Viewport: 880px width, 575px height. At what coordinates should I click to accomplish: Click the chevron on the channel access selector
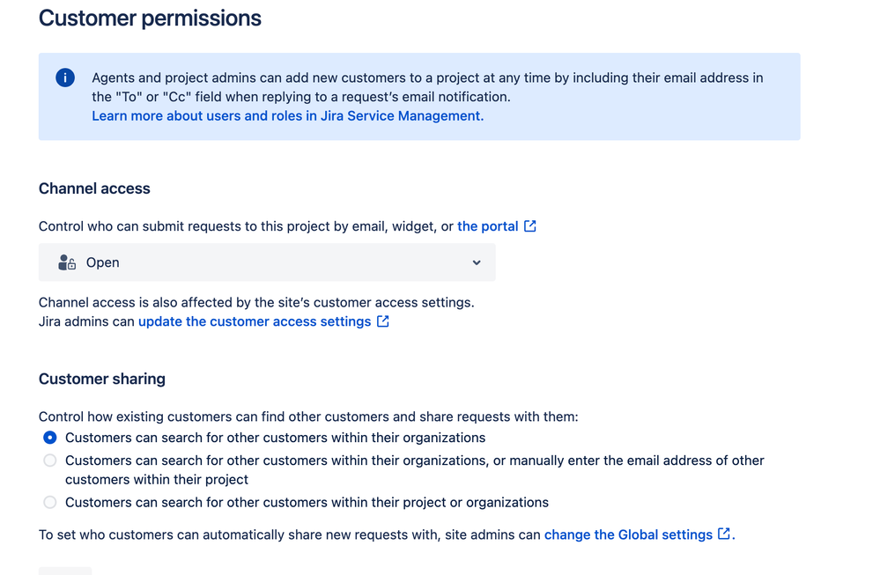(476, 262)
